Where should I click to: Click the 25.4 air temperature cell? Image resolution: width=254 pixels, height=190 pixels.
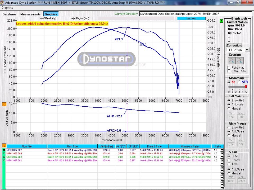pos(120,154)
